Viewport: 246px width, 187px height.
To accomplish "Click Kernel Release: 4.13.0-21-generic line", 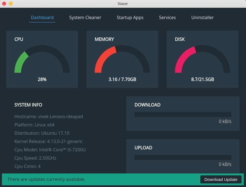I will [48, 142].
